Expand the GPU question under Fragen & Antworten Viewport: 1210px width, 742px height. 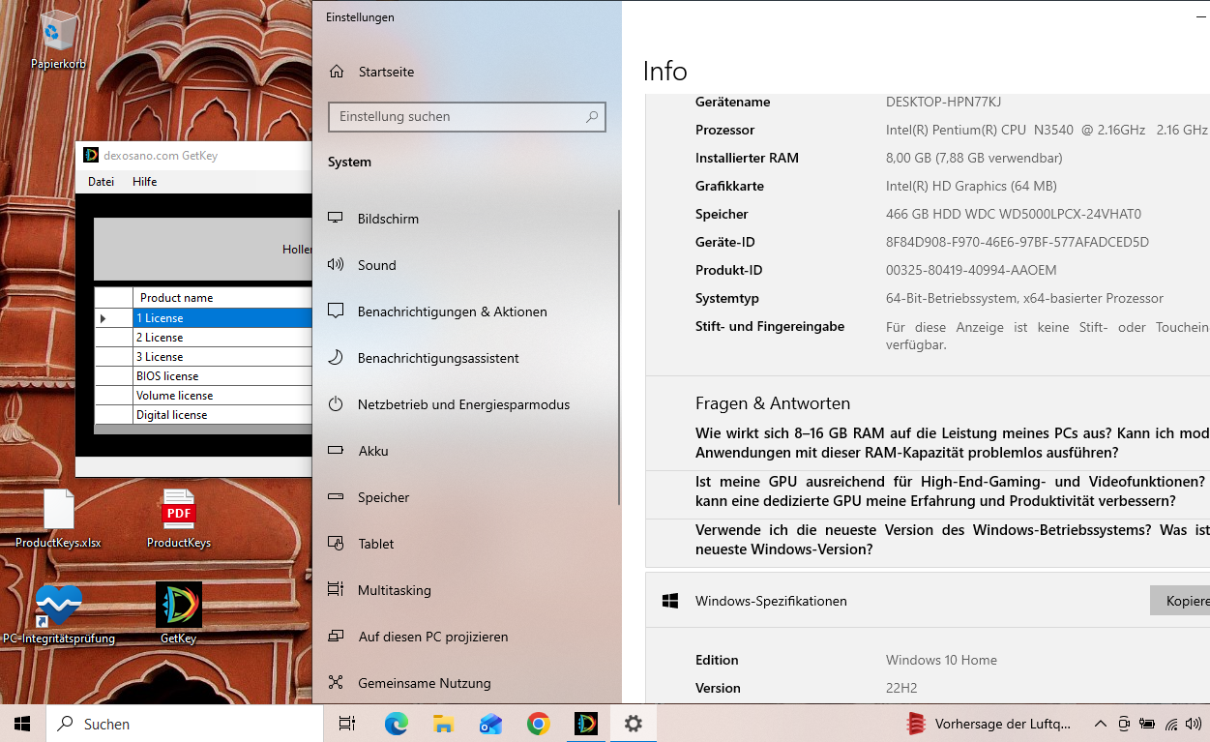point(927,491)
